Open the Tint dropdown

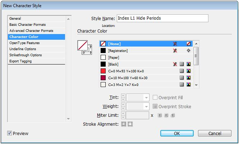(146, 98)
